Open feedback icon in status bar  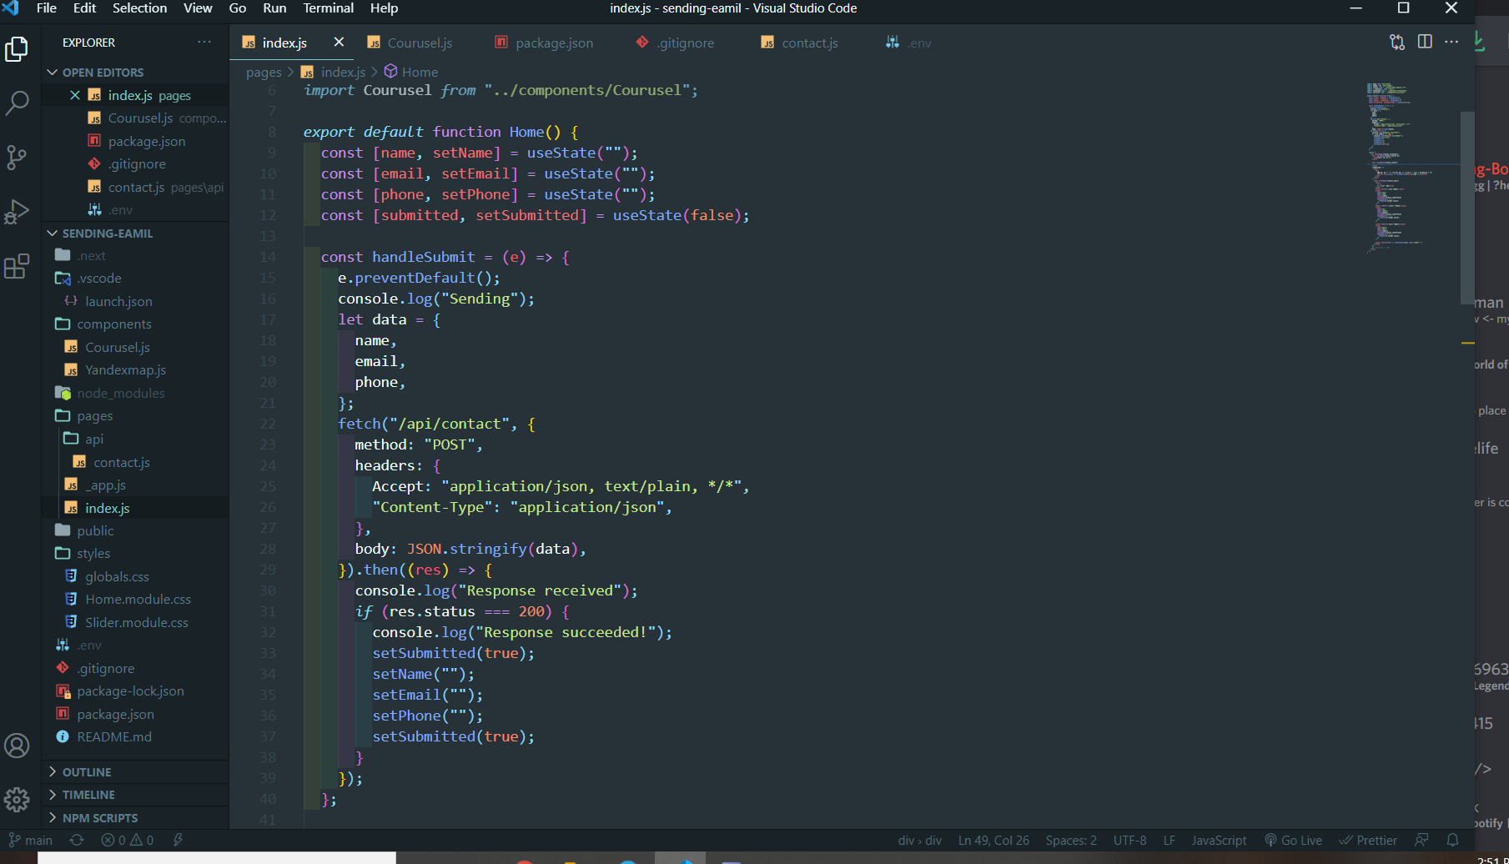point(1421,840)
